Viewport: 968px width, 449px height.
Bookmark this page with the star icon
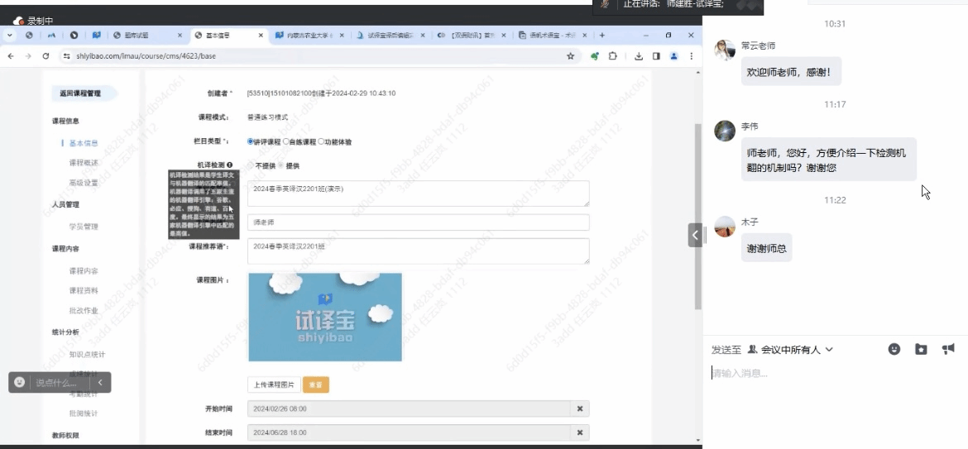tap(570, 56)
